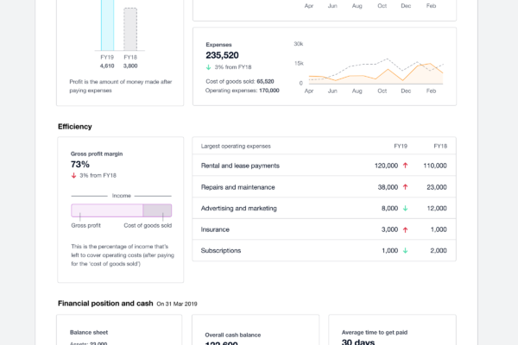Click the Gross profit segment of Income bar
Image resolution: width=518 pixels, height=345 pixels.
pyautogui.click(x=106, y=210)
